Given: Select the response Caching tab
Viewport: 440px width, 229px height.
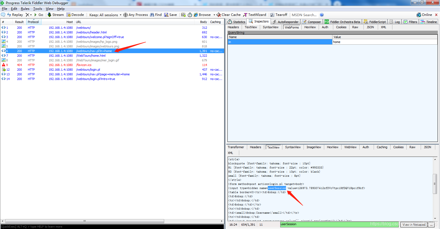Looking at the screenshot, I should point(382,147).
